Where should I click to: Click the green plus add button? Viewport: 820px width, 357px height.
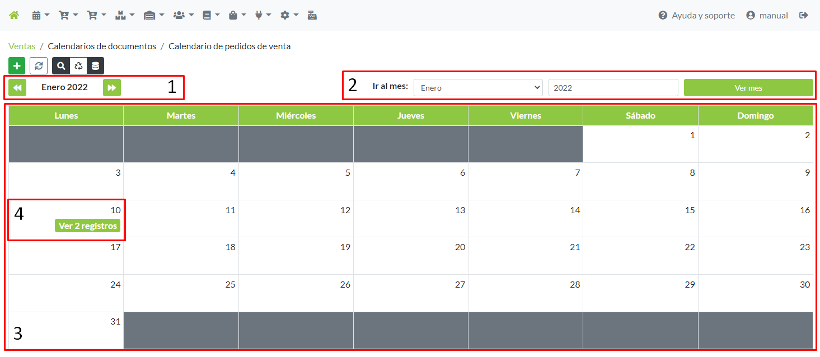point(17,65)
